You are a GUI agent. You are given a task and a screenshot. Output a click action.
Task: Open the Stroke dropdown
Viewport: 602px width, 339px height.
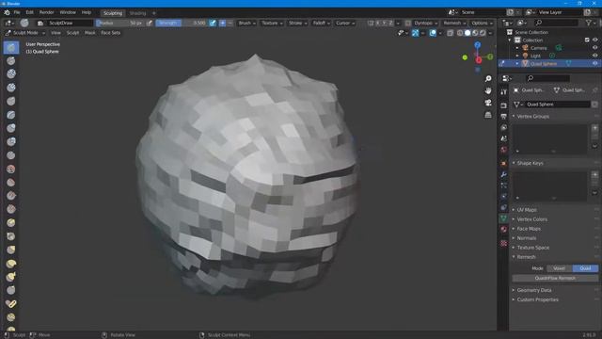297,23
